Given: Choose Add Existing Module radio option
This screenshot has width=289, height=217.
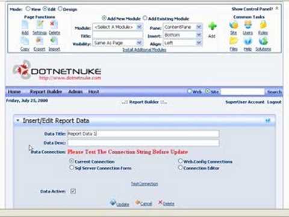Looking at the screenshot, I should click(x=145, y=18).
